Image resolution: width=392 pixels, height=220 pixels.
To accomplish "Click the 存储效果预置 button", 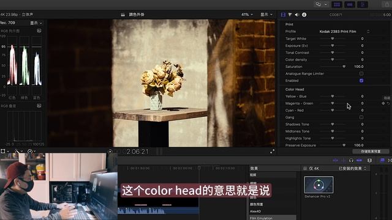I will tap(371, 152).
